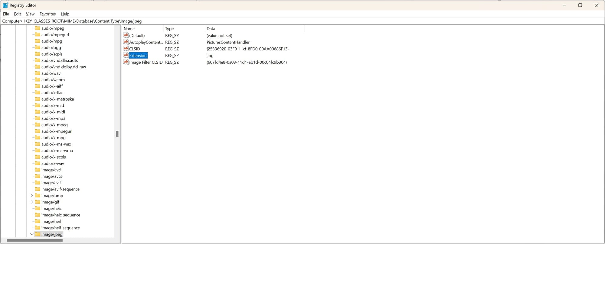Screen dimensions: 605x298
Task: Click the string icon beside AutoplayContent value
Action: coord(126,42)
